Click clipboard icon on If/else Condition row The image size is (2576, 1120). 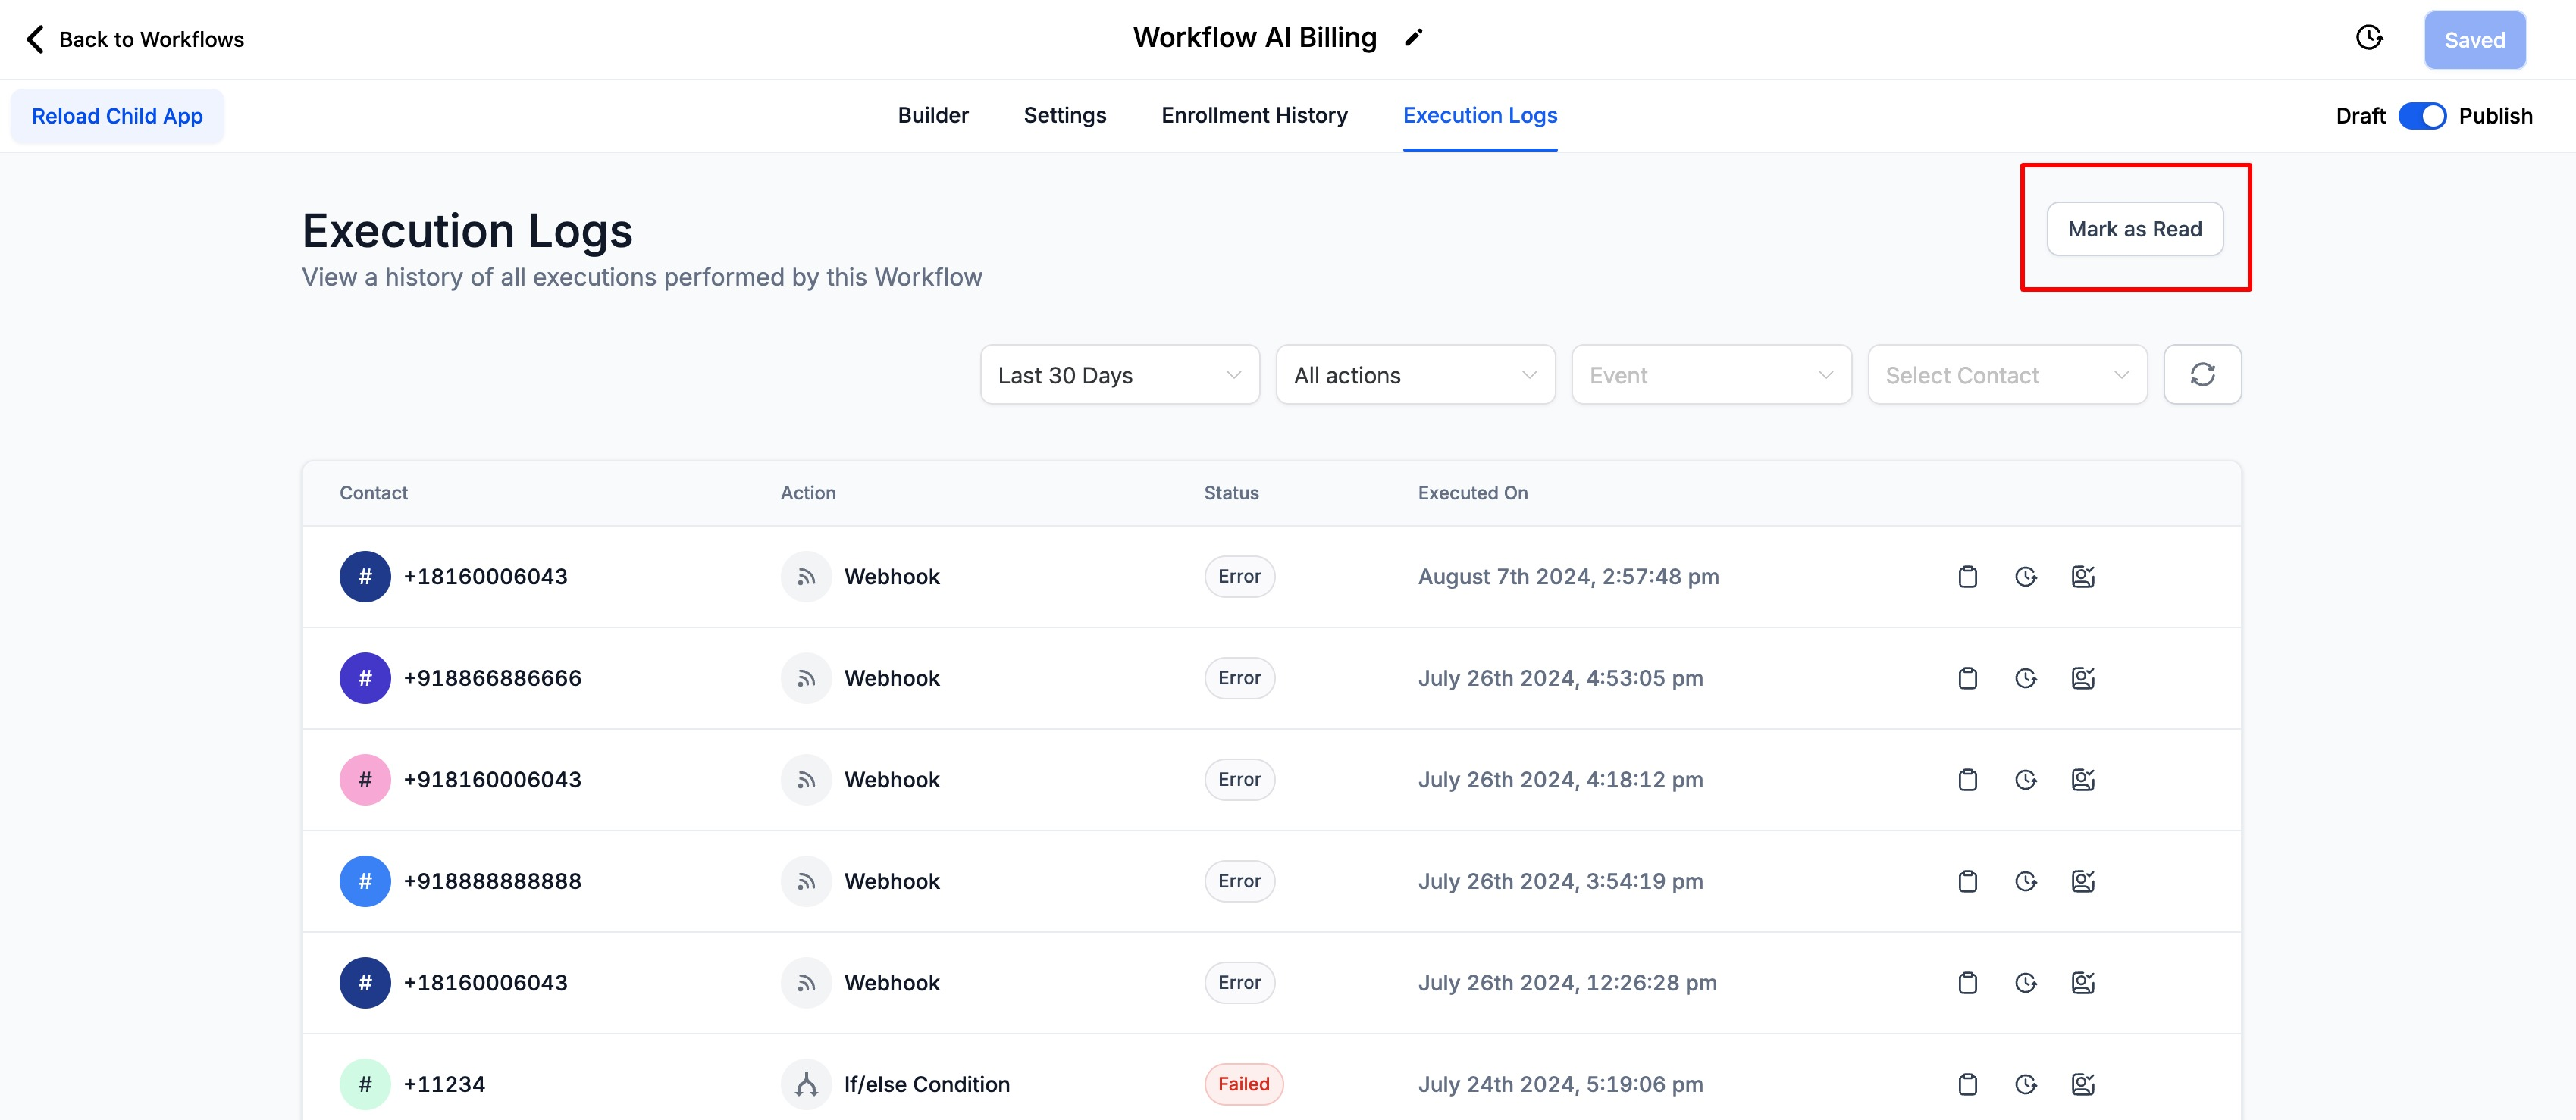1967,1084
